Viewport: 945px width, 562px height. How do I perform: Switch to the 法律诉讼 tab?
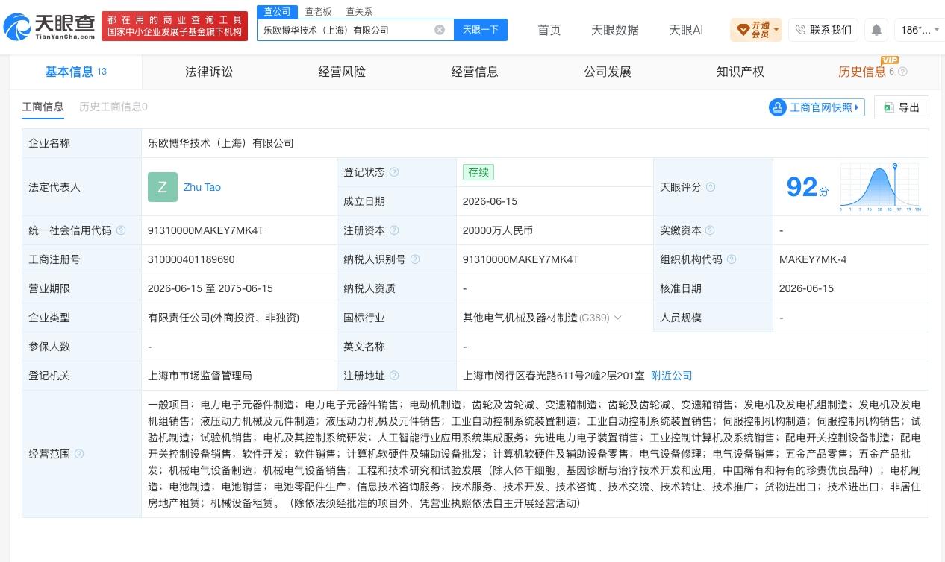click(x=209, y=72)
